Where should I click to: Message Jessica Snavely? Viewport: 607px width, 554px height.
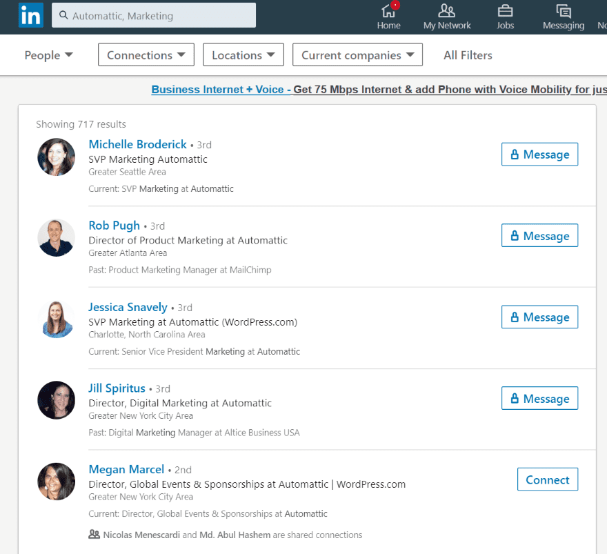pos(539,317)
